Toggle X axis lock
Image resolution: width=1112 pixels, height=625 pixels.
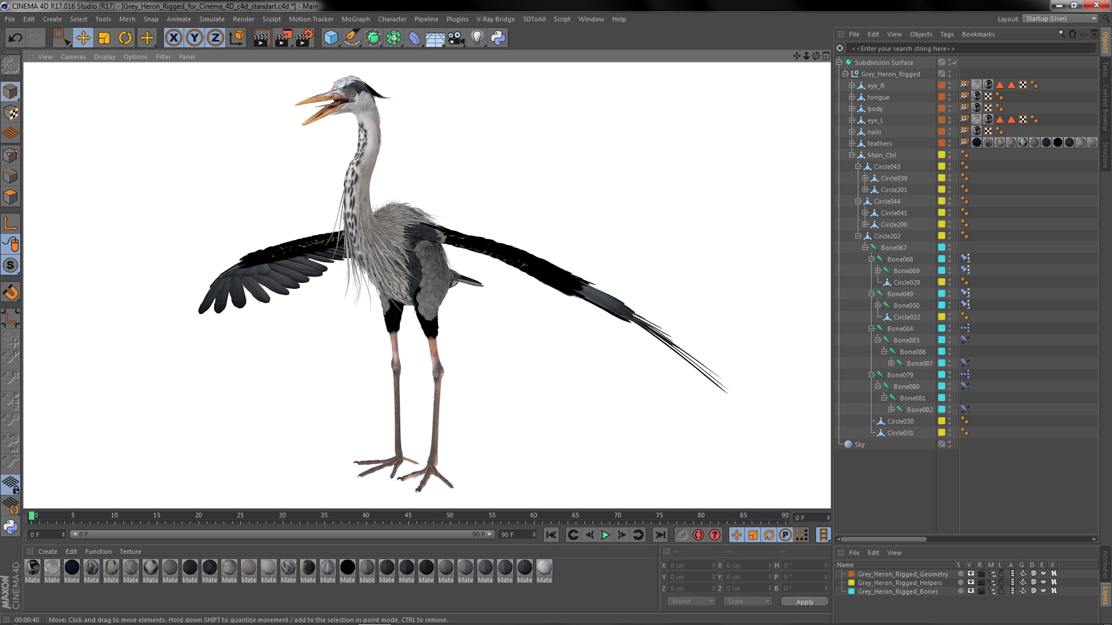(173, 38)
